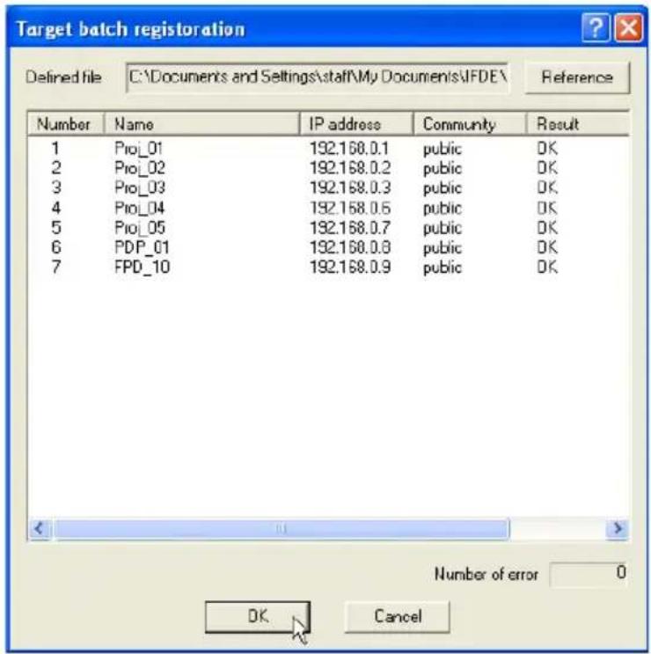Click the Defined file path field
The image size is (651, 654).
point(318,77)
